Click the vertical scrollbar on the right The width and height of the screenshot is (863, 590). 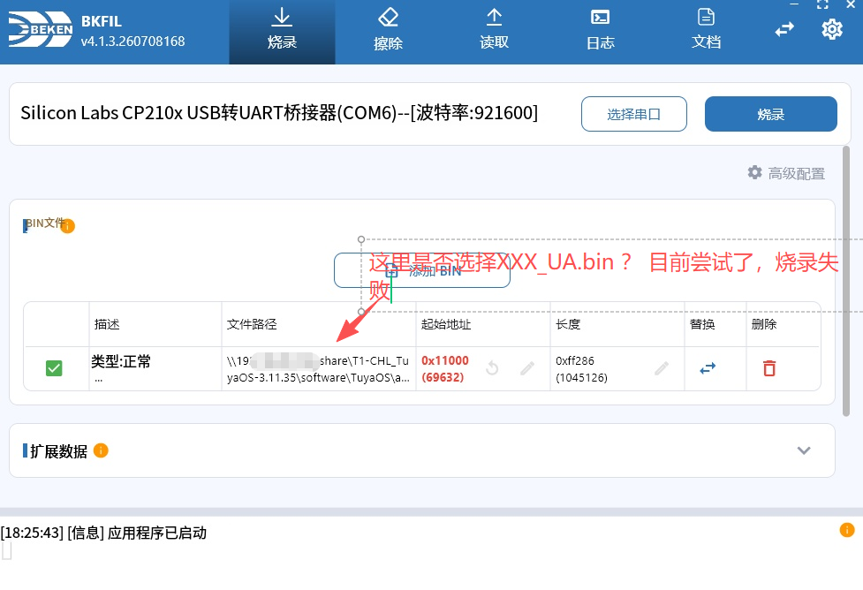pos(846,281)
